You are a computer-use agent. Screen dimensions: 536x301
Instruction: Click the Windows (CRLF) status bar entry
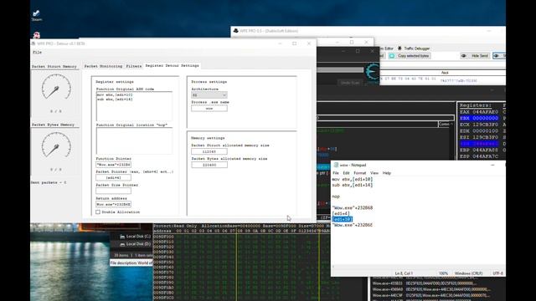(x=468, y=273)
